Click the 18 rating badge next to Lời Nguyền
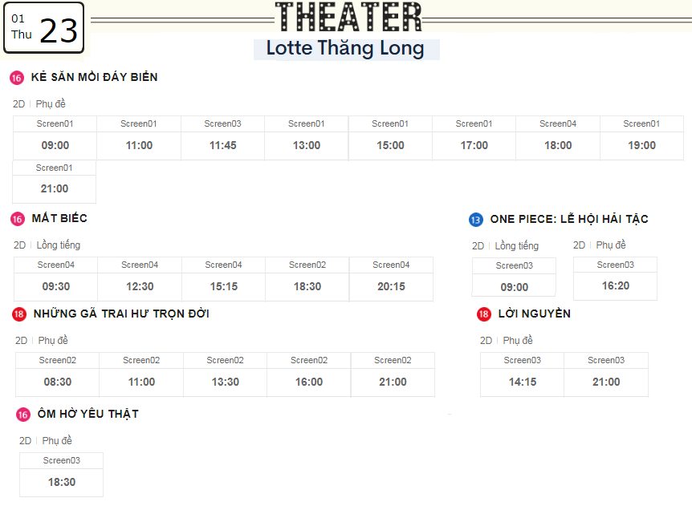This screenshot has height=518, width=692. [x=484, y=314]
